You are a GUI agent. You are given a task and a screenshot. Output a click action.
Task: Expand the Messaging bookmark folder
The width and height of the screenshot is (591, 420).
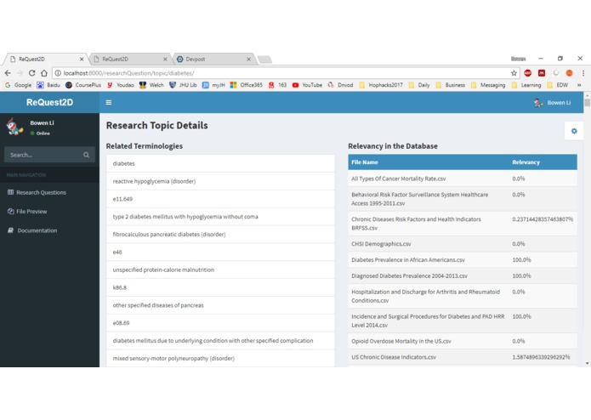pos(488,85)
